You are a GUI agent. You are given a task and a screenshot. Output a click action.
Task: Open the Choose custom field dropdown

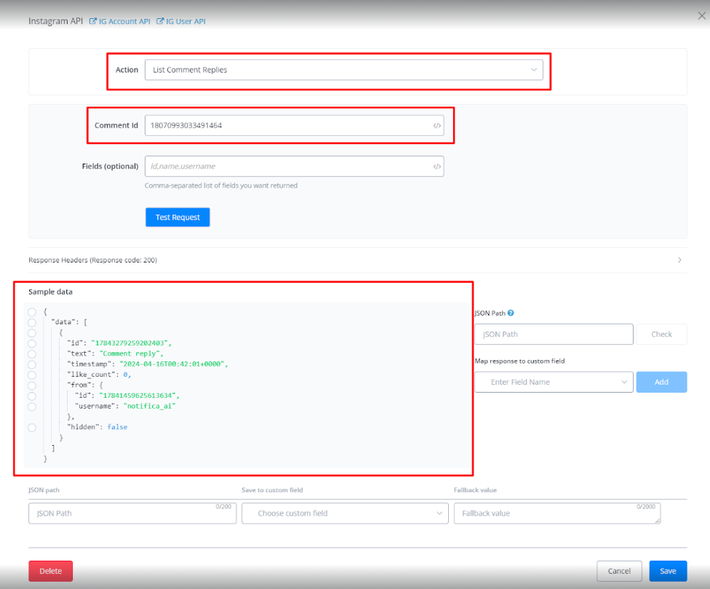pos(345,513)
